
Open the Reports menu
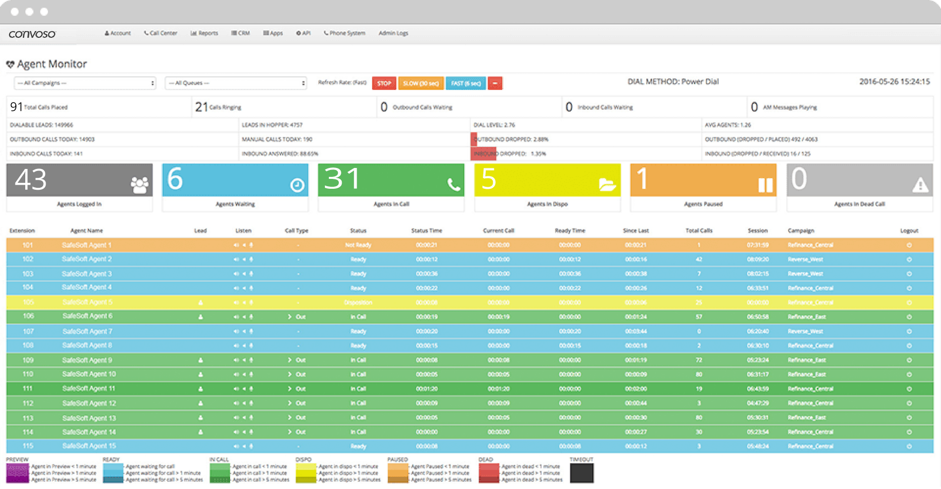coord(205,33)
